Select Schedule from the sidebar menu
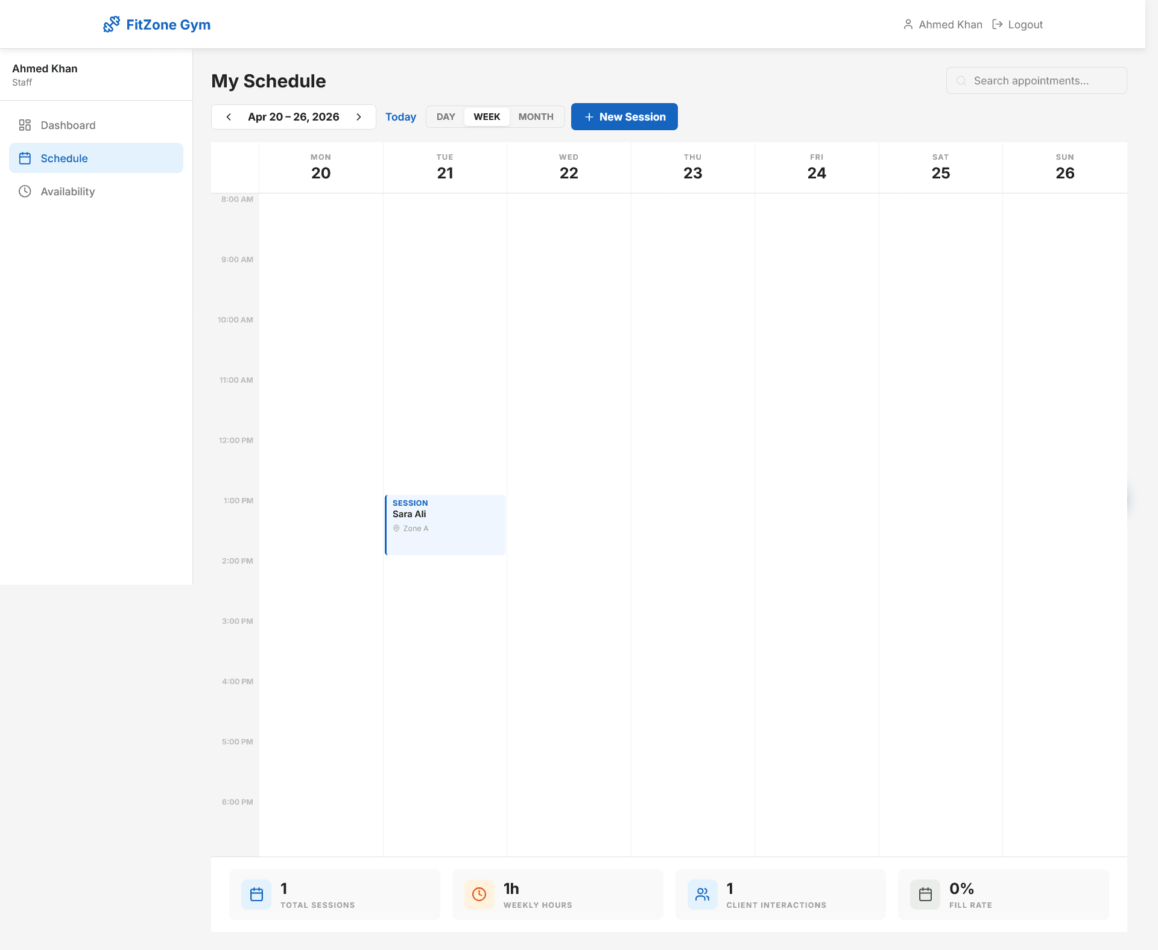1158x950 pixels. 65,158
